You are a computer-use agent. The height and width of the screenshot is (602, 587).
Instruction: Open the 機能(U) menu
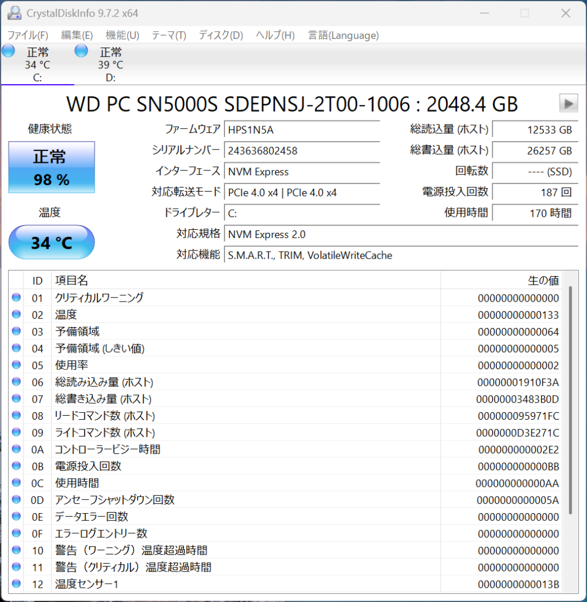[x=122, y=35]
